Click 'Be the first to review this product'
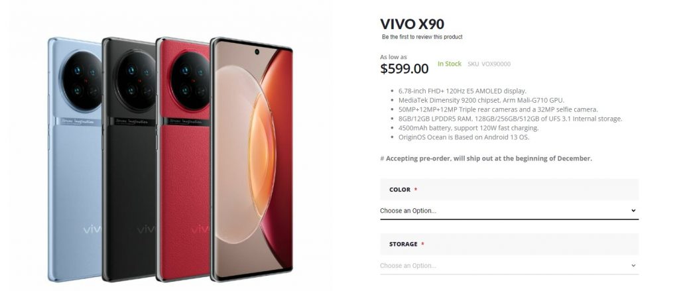The width and height of the screenshot is (679, 291). (x=422, y=37)
